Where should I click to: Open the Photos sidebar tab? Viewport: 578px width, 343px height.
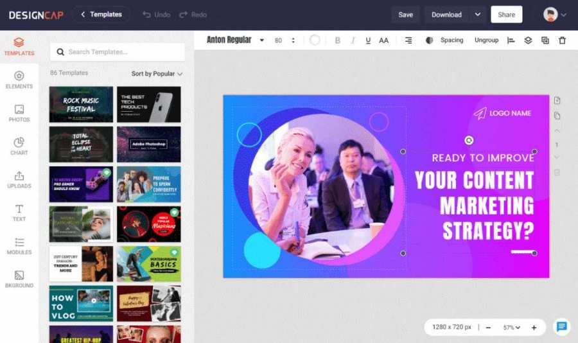tap(19, 113)
